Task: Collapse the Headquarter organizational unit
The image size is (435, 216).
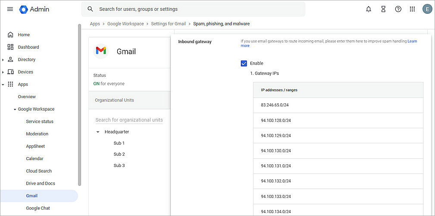Action: pos(98,132)
